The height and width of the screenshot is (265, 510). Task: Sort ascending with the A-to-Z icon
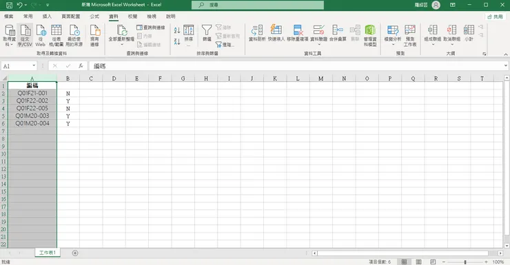pyautogui.click(x=177, y=30)
